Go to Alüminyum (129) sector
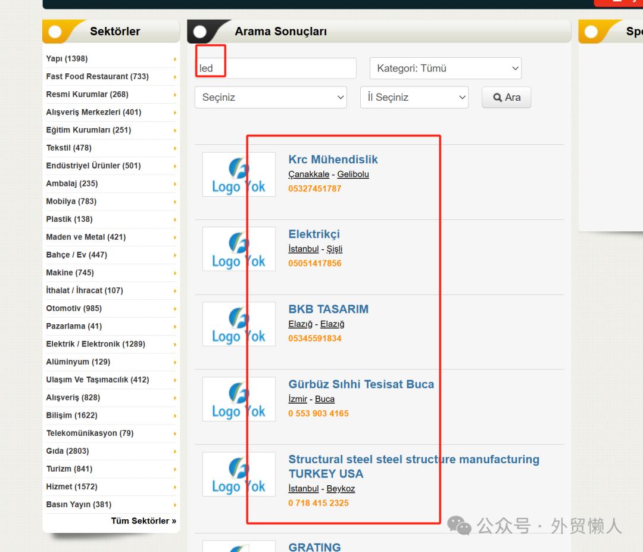 (78, 362)
